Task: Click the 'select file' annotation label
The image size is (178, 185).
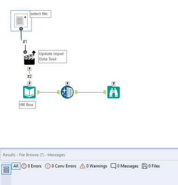Action: (40, 14)
